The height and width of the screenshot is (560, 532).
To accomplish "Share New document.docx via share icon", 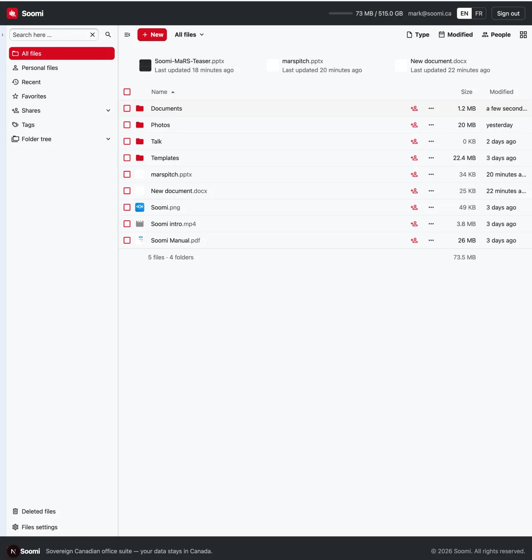I will tap(414, 191).
